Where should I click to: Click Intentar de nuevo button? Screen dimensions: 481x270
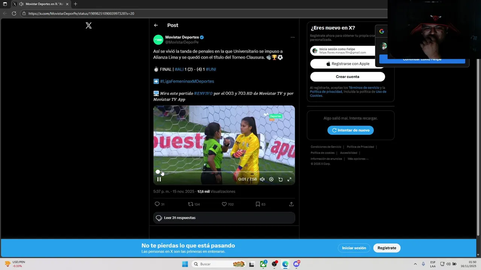pos(351,130)
